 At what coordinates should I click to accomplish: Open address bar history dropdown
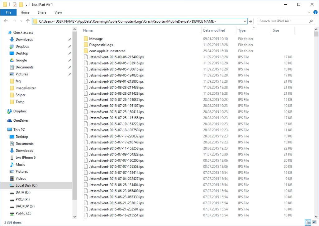click(244, 21)
